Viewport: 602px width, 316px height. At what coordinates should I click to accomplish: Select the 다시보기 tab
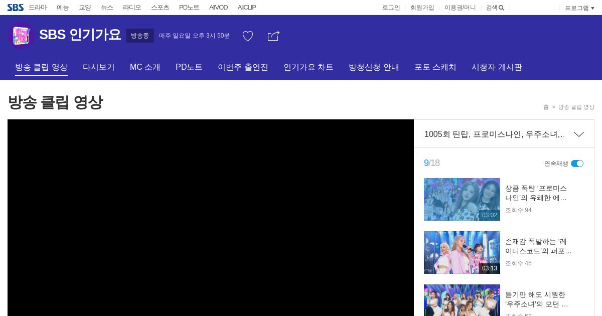[99, 67]
